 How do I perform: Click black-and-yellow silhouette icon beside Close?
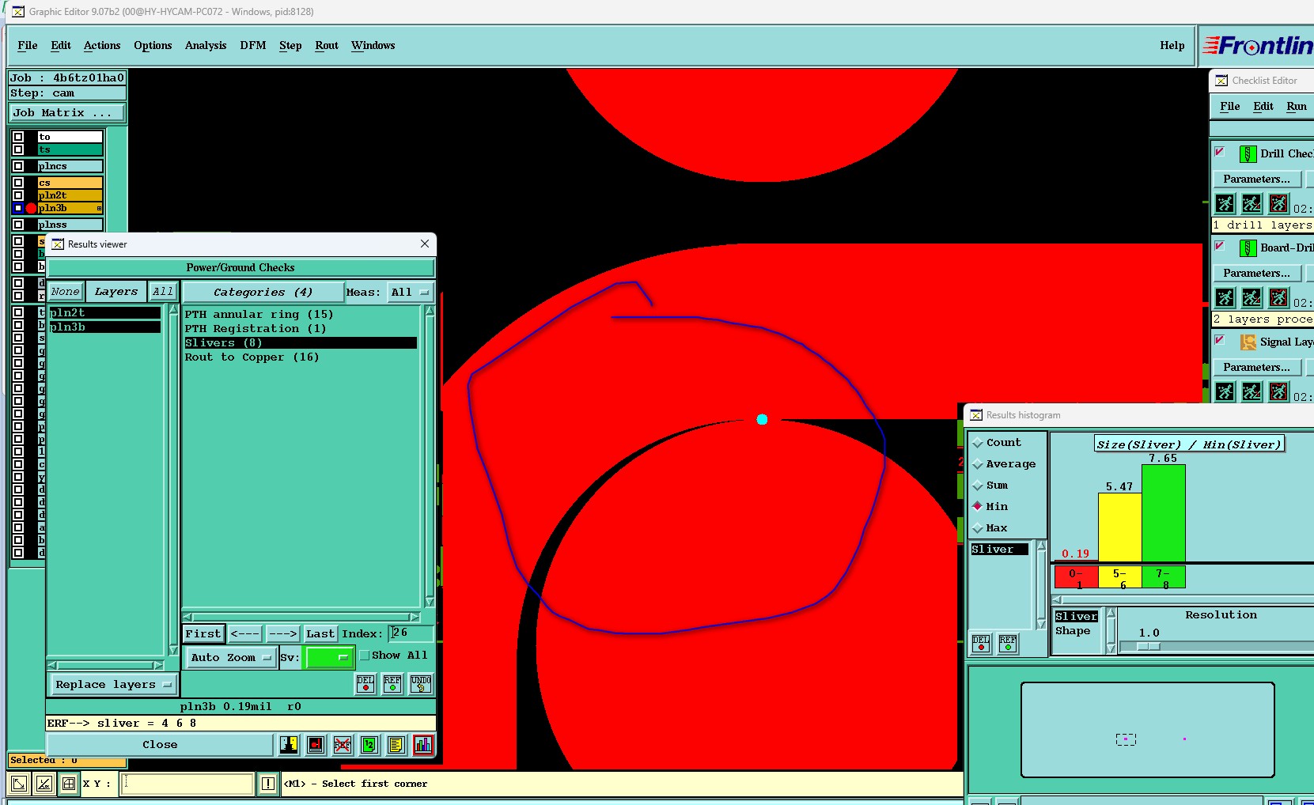(289, 745)
